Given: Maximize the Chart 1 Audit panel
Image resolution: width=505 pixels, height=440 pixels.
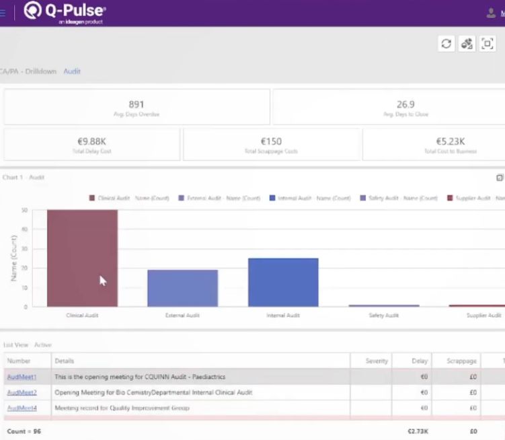Looking at the screenshot, I should tap(500, 178).
